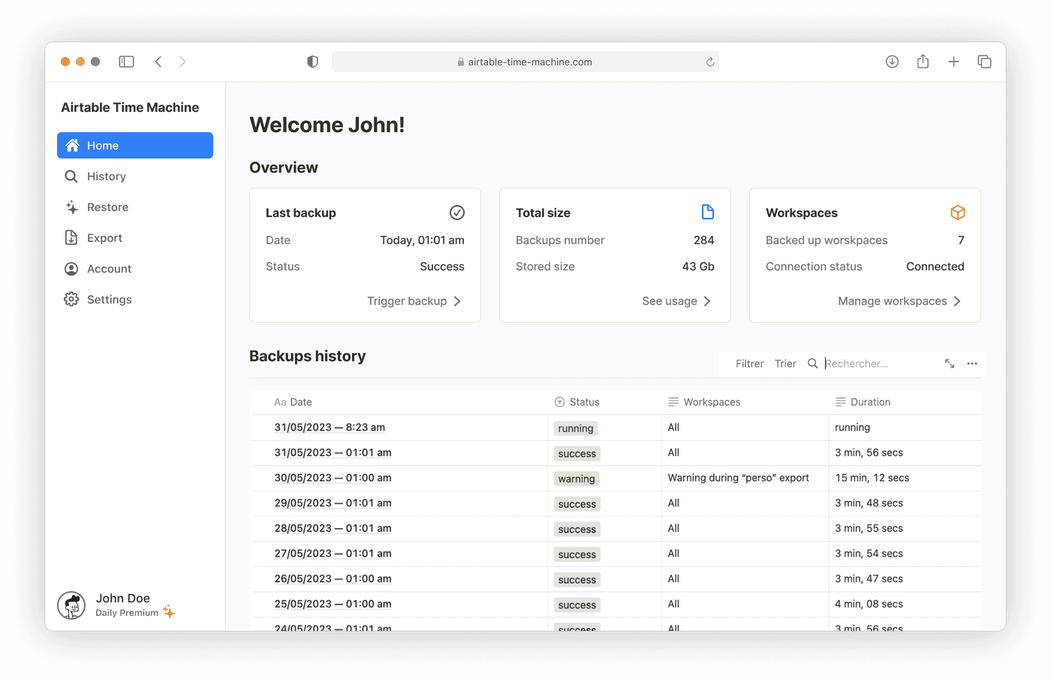Viewport: 1051px width, 679px height.
Task: Click the package icon on Workspaces card
Action: [x=957, y=212]
